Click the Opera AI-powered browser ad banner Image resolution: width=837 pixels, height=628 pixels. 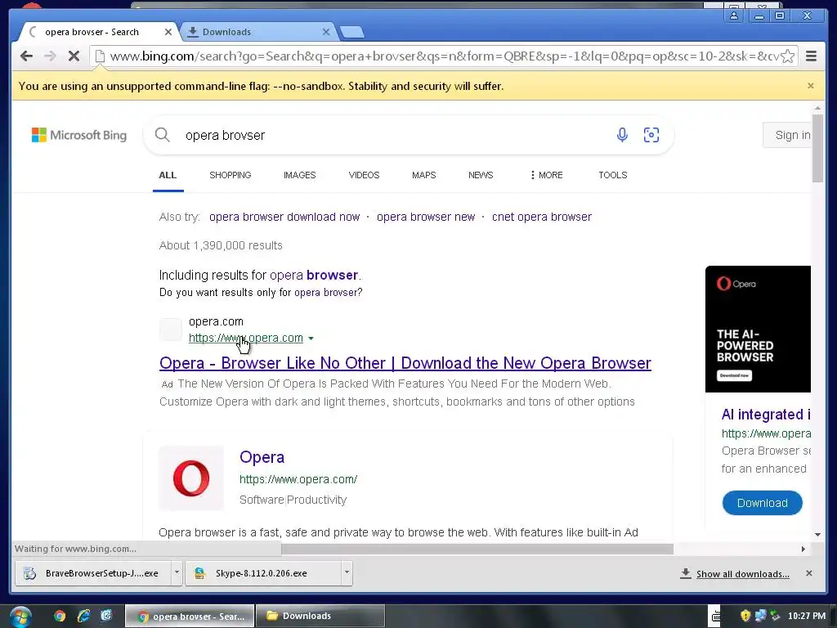(x=758, y=329)
